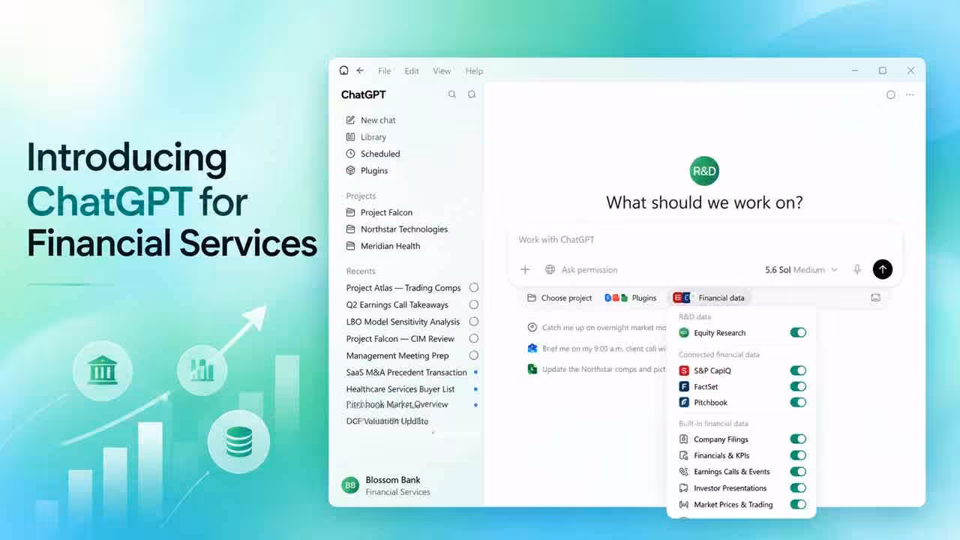Toggle off FactSet connection
This screenshot has height=540, width=960.
pyautogui.click(x=798, y=386)
